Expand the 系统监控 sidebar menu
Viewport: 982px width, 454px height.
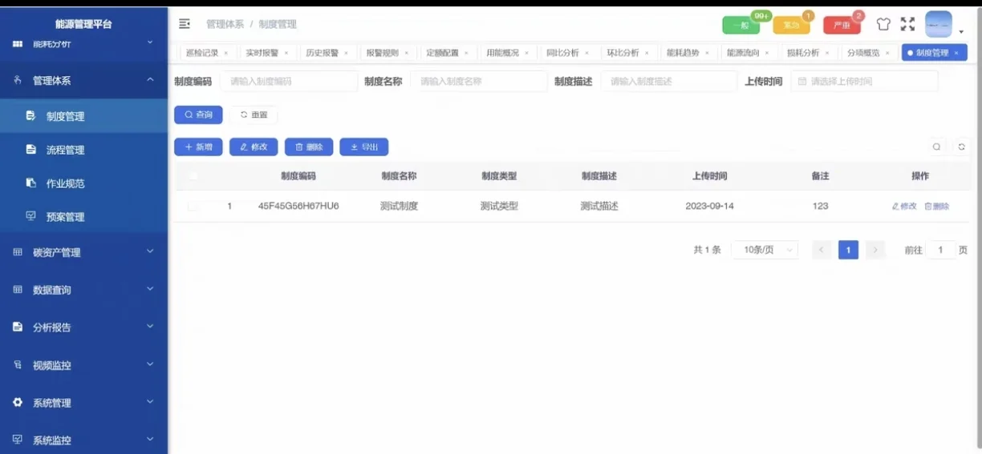[83, 440]
